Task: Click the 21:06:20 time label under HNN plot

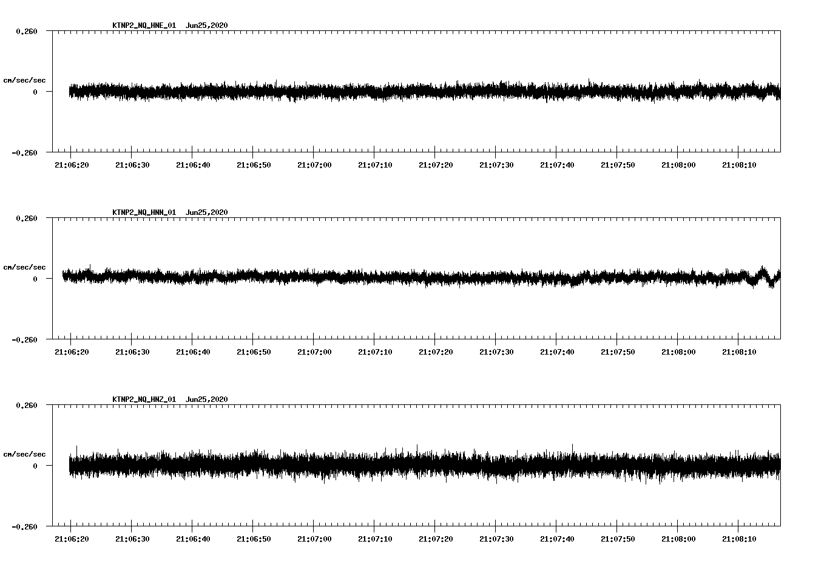Action: point(72,352)
